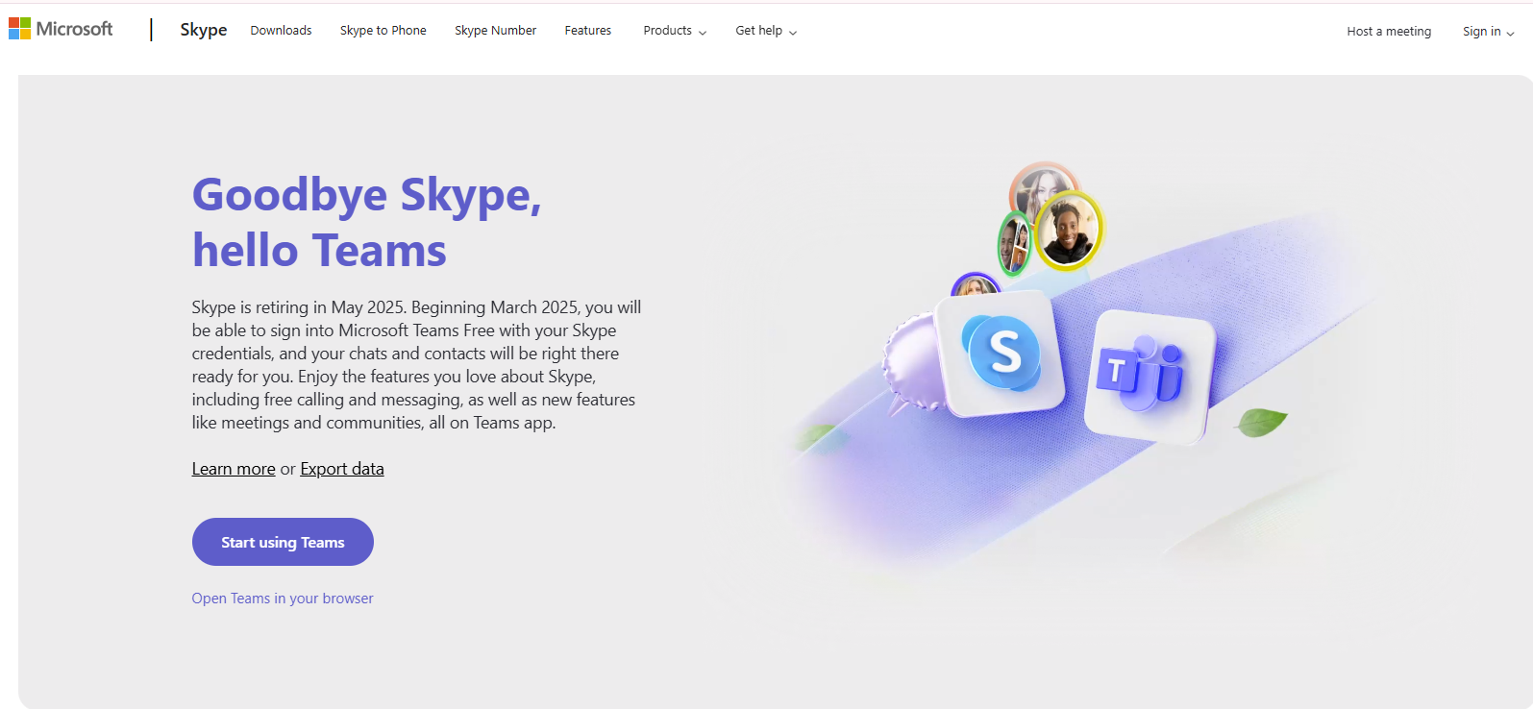Screen dimensions: 1533x709
Task: Click the yellow-ringed avatar photo
Action: pyautogui.click(x=1069, y=231)
